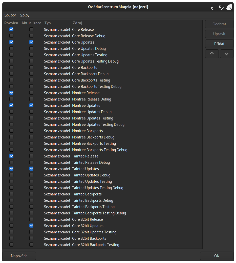Select the 'Tainted Updates Testing Debug' row
This screenshot has width=236, height=263.
[x=103, y=188]
